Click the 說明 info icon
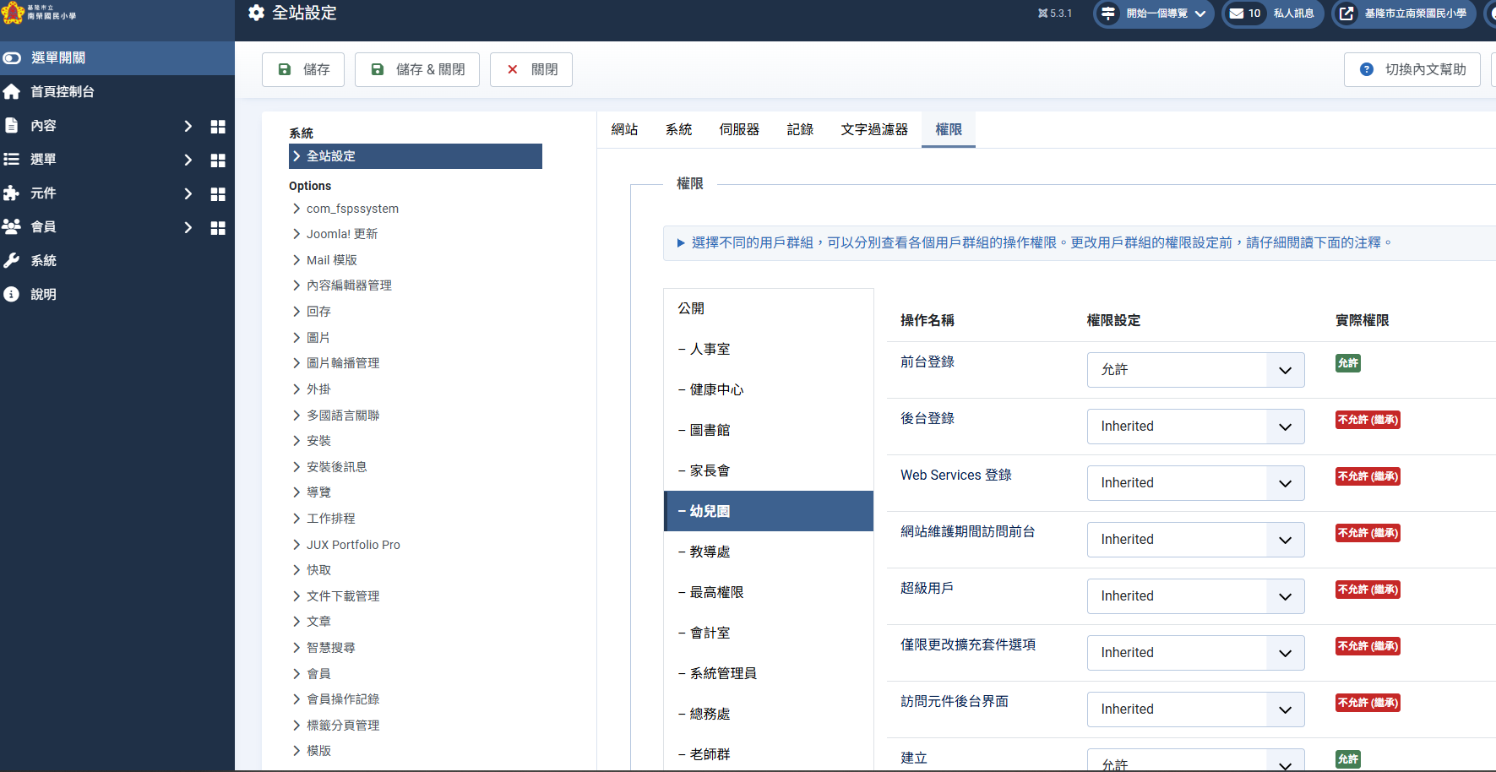 pos(12,294)
